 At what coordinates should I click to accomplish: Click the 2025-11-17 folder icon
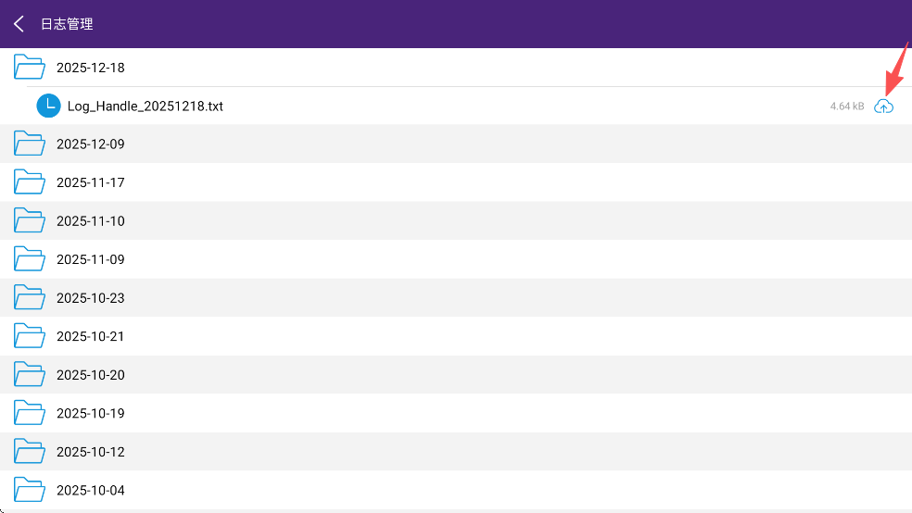30,182
